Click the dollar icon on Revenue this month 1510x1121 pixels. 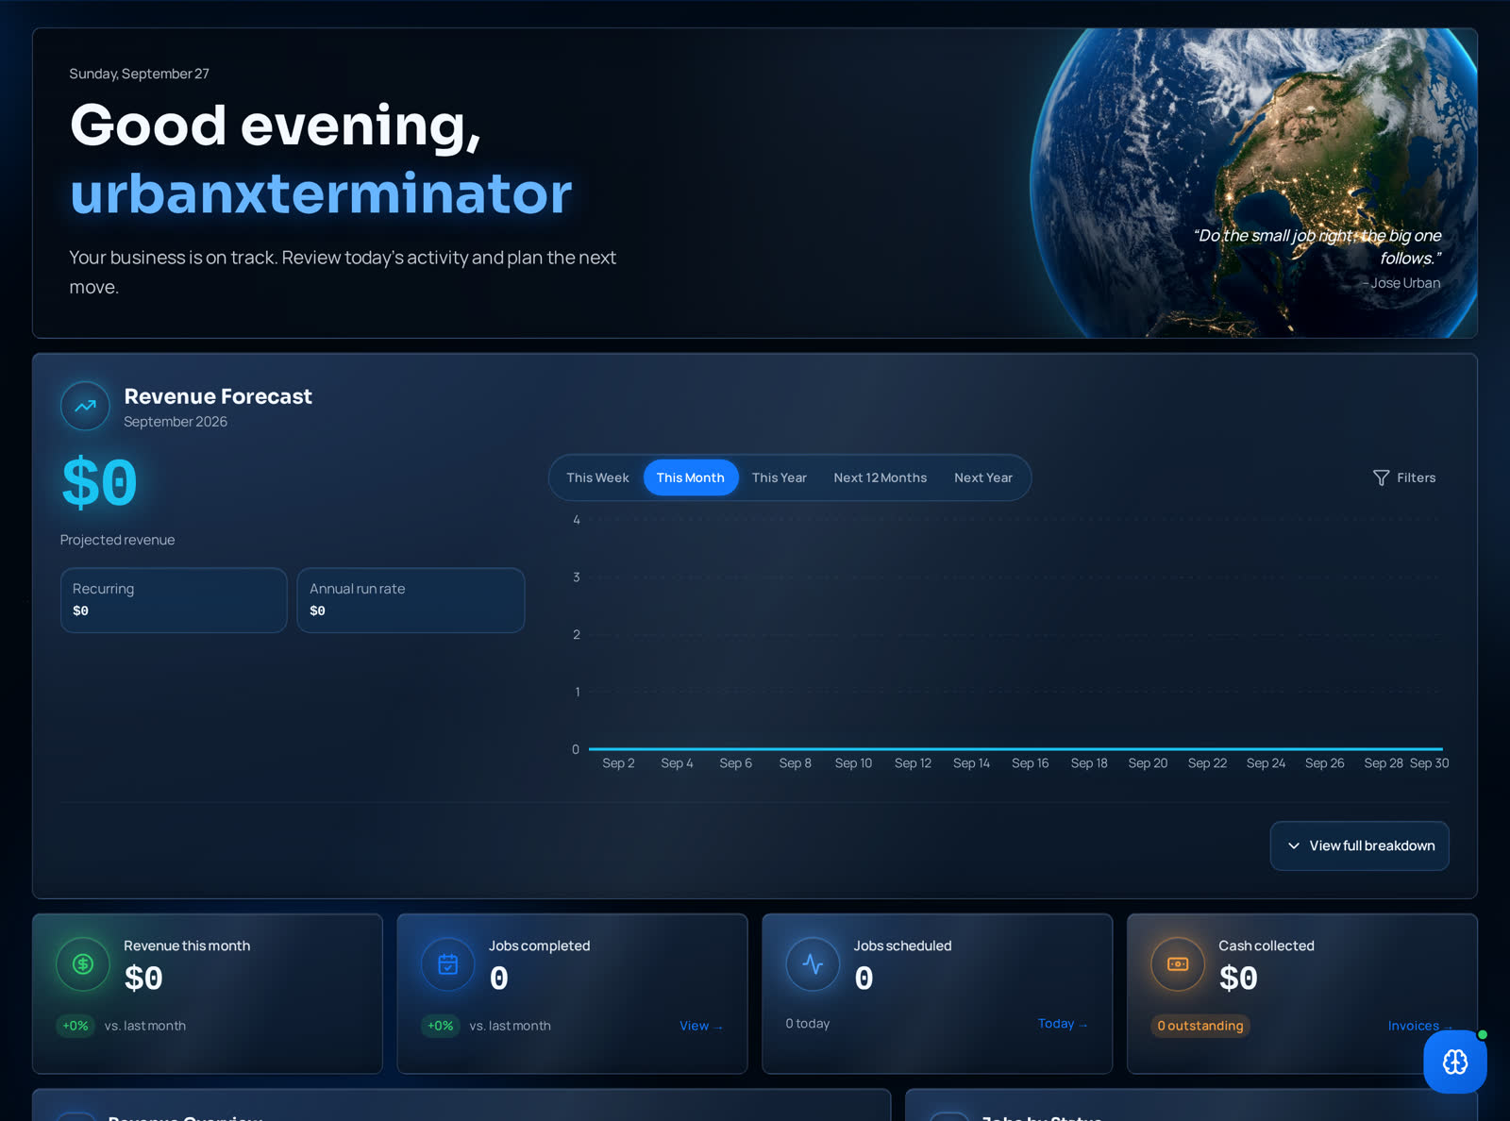pos(83,963)
